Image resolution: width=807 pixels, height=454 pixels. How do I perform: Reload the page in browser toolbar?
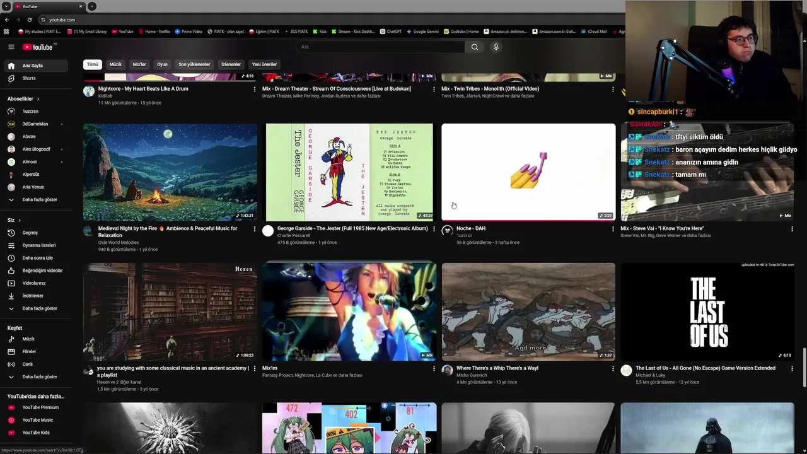[29, 20]
